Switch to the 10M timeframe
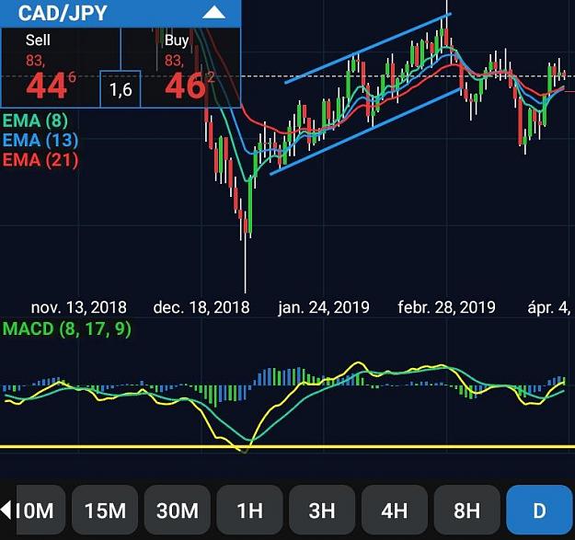The width and height of the screenshot is (575, 540). [40, 510]
